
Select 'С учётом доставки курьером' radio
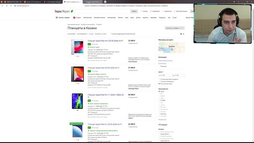(159, 79)
